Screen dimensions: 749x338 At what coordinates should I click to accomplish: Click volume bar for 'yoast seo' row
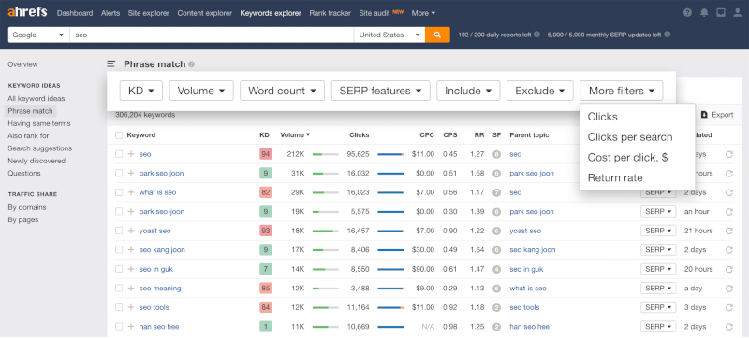[325, 231]
